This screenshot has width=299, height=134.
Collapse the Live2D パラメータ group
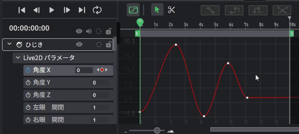pyautogui.click(x=18, y=57)
